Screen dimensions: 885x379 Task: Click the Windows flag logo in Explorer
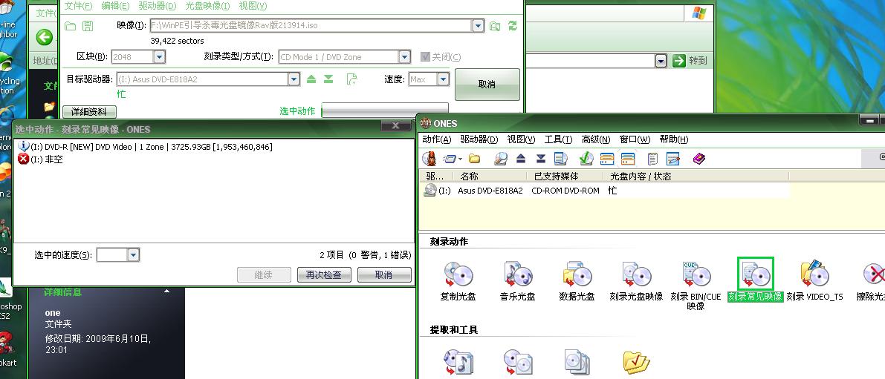coord(698,13)
